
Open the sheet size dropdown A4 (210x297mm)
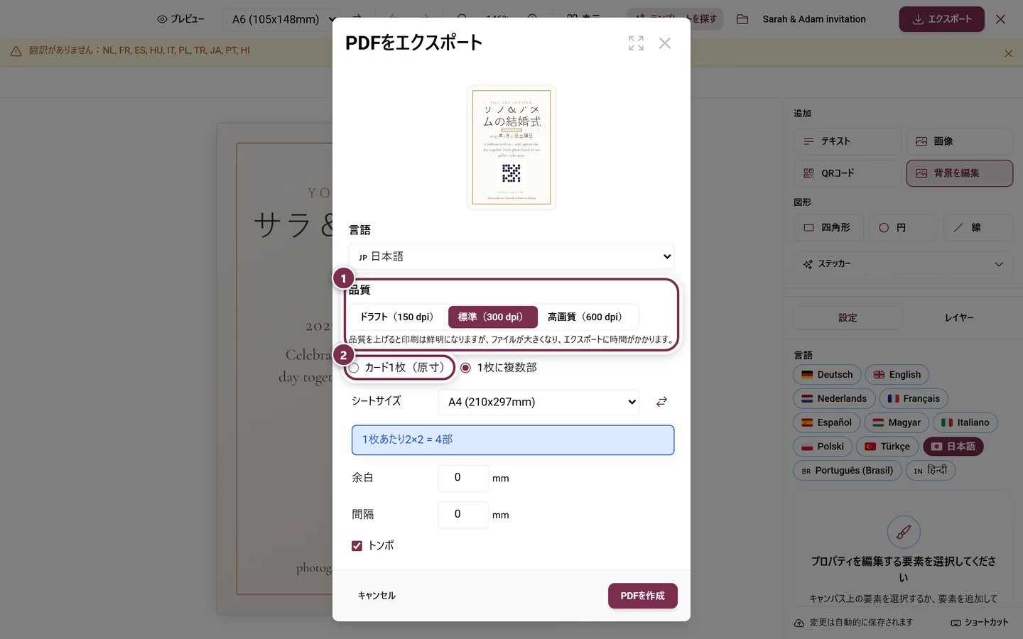(538, 402)
